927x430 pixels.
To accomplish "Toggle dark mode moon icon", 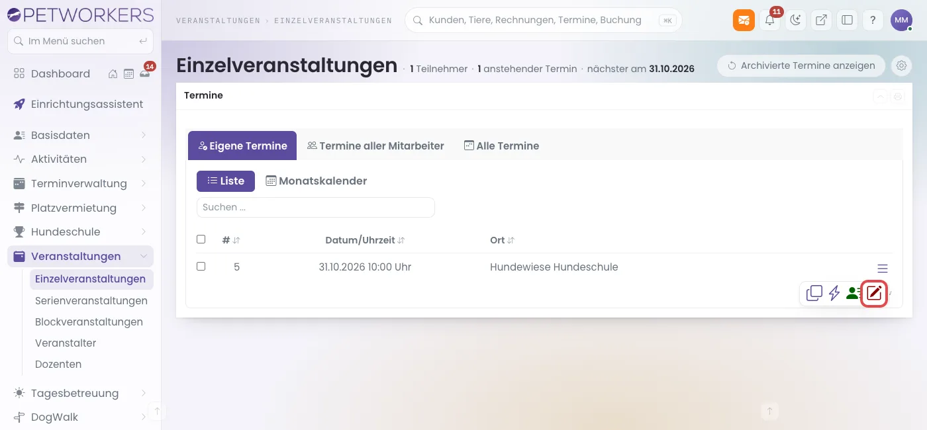I will tap(795, 21).
